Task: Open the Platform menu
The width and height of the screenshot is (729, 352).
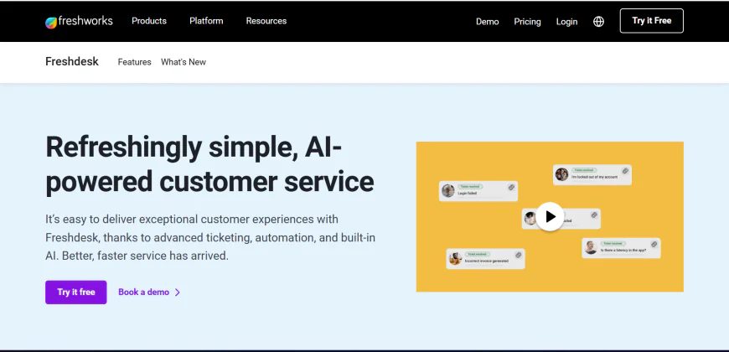Action: tap(206, 21)
